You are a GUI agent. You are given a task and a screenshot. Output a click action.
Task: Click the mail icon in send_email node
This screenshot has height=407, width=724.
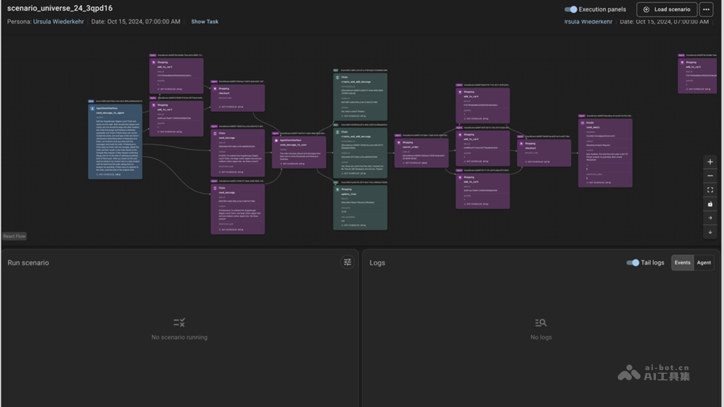(x=582, y=122)
